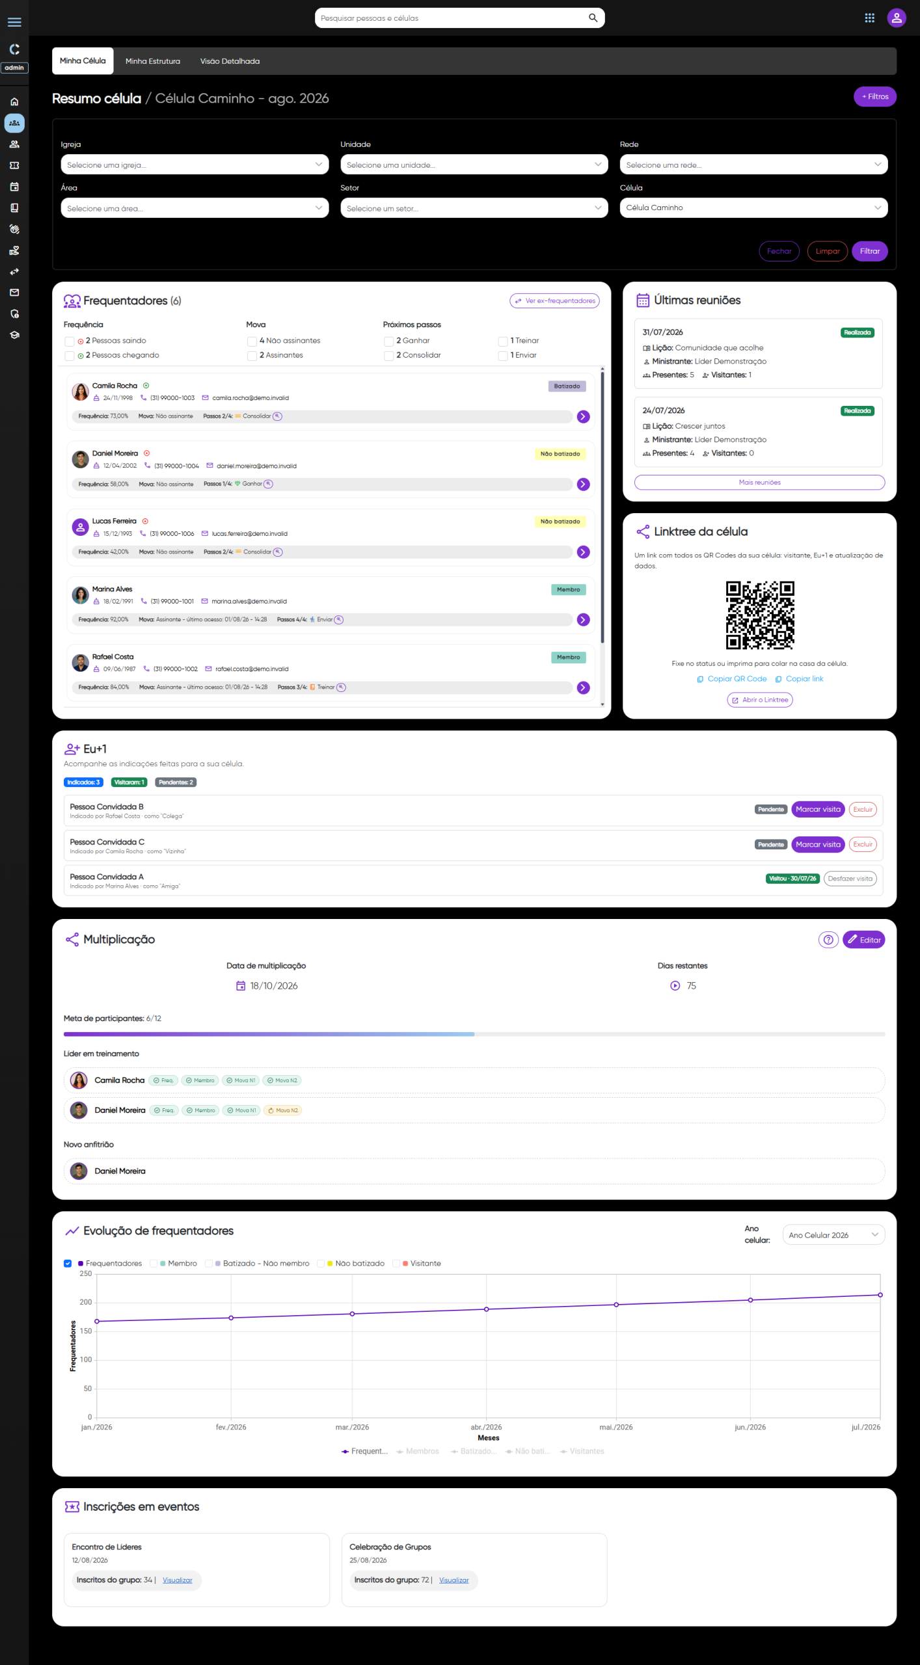
Task: Click arrow button for Camila Rocha
Action: [584, 416]
